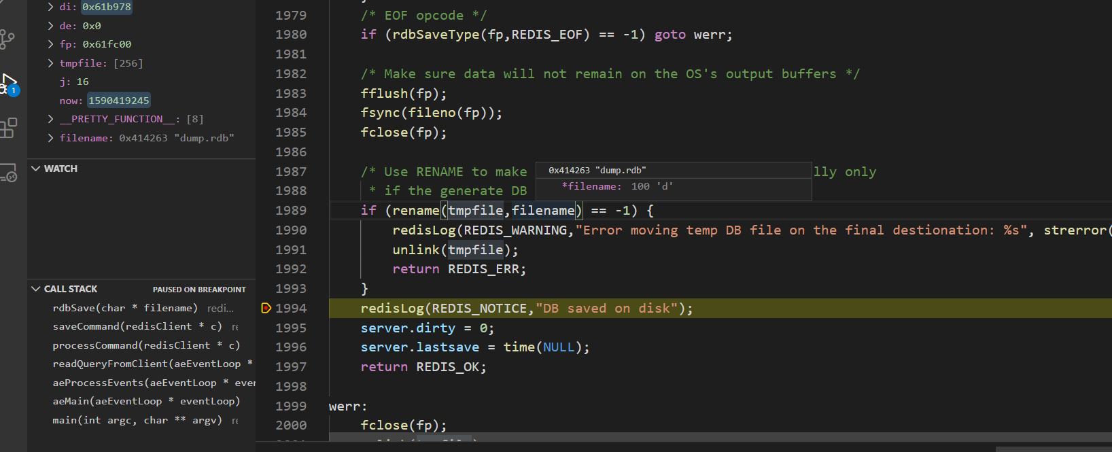Image resolution: width=1112 pixels, height=452 pixels.
Task: Expand the di variable
Action: [50, 7]
